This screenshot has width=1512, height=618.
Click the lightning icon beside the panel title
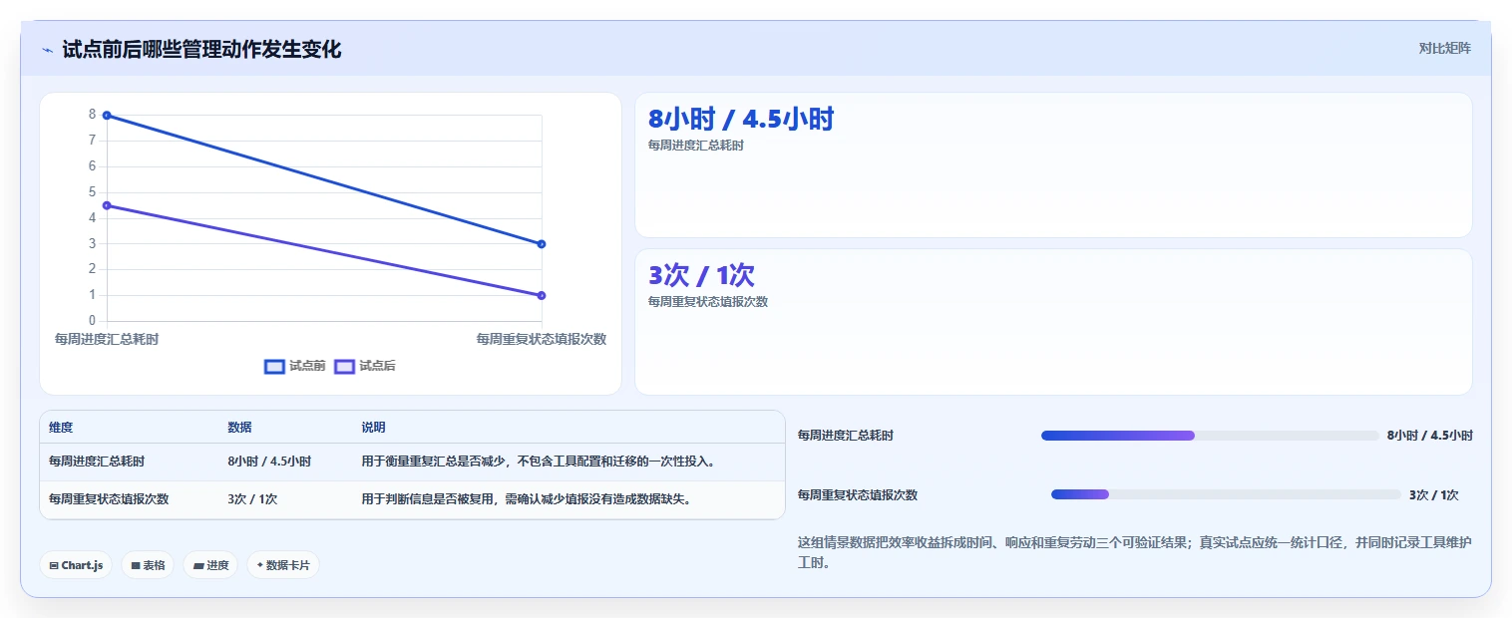tap(48, 50)
